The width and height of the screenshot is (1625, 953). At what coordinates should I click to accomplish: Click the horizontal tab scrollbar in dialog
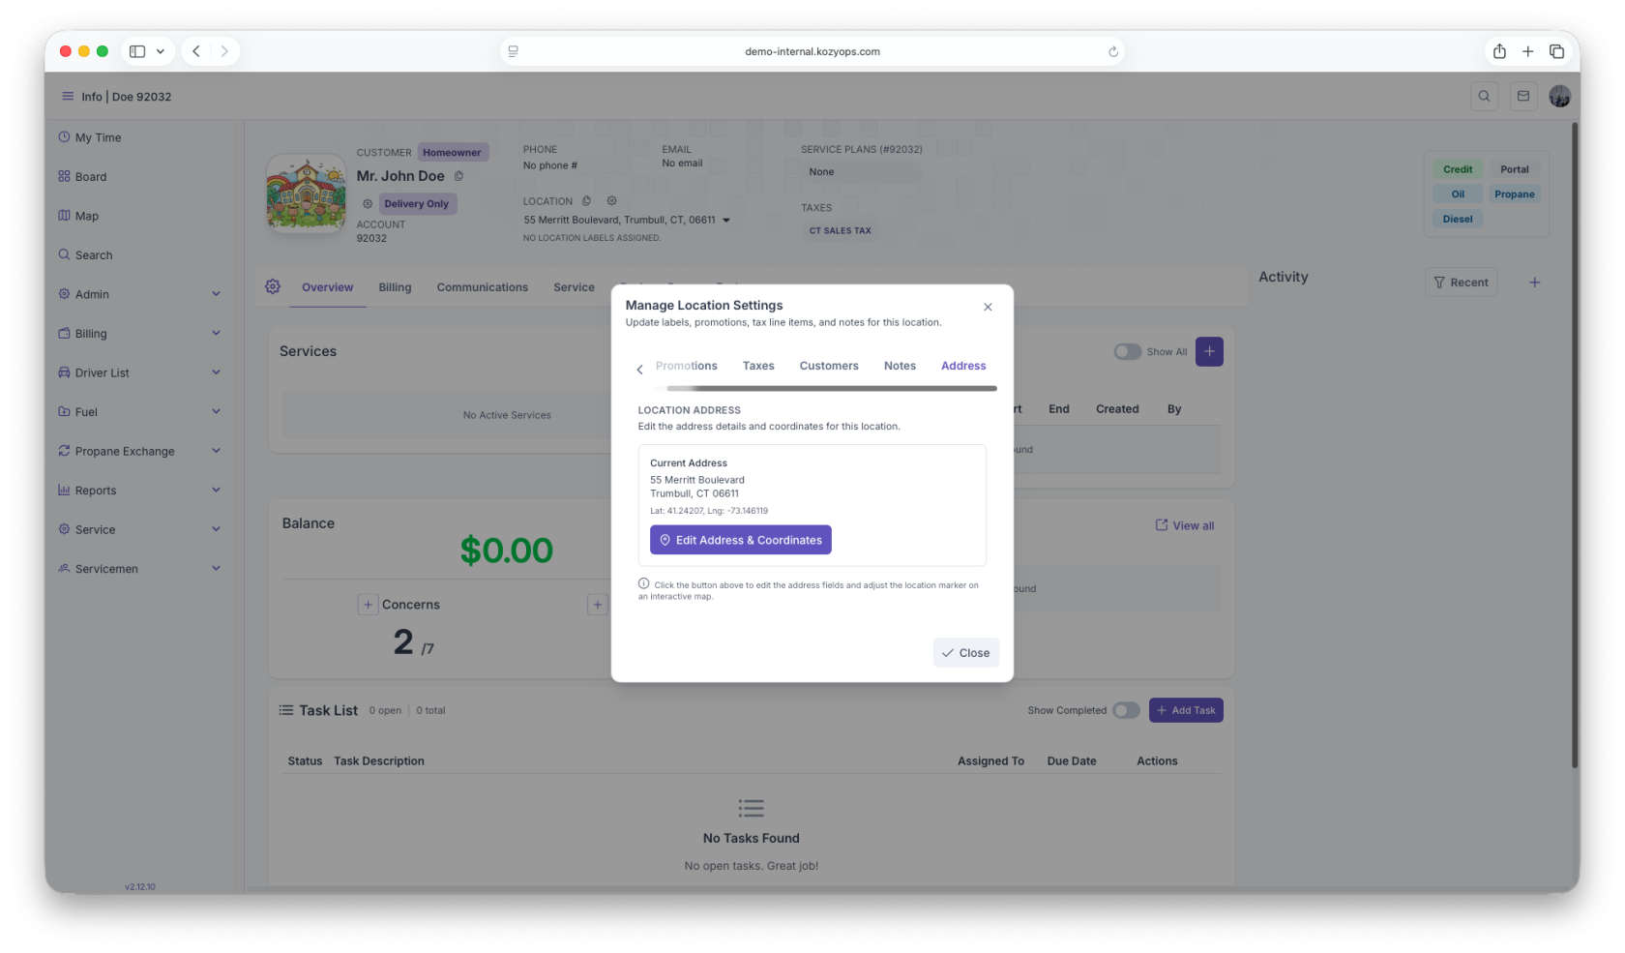[832, 388]
